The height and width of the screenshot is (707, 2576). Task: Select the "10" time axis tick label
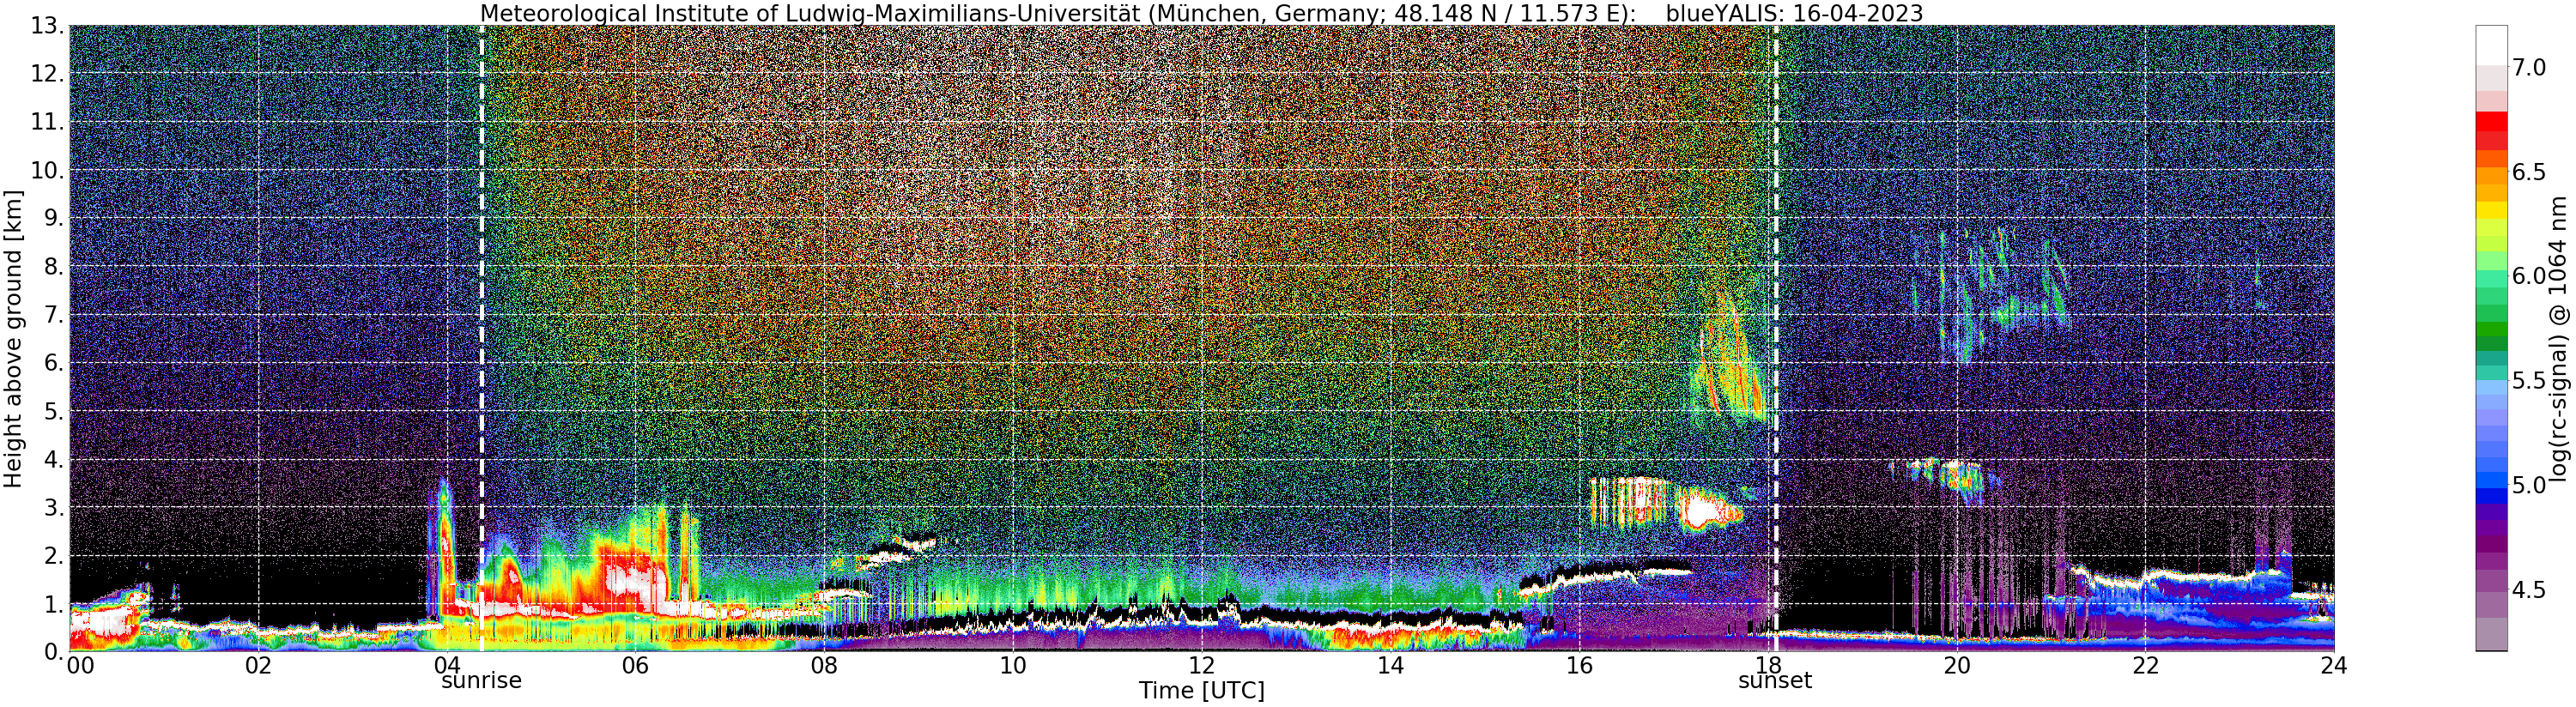click(1012, 665)
